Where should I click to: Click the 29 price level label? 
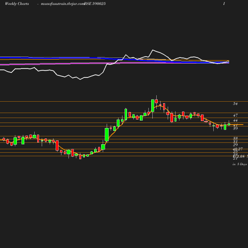click(x=235, y=145)
